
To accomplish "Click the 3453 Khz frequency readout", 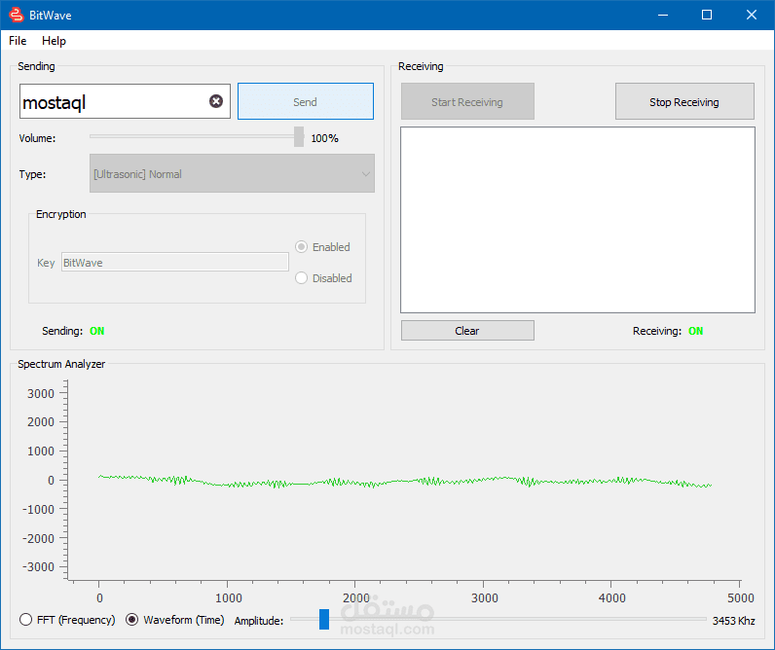I will pyautogui.click(x=733, y=621).
